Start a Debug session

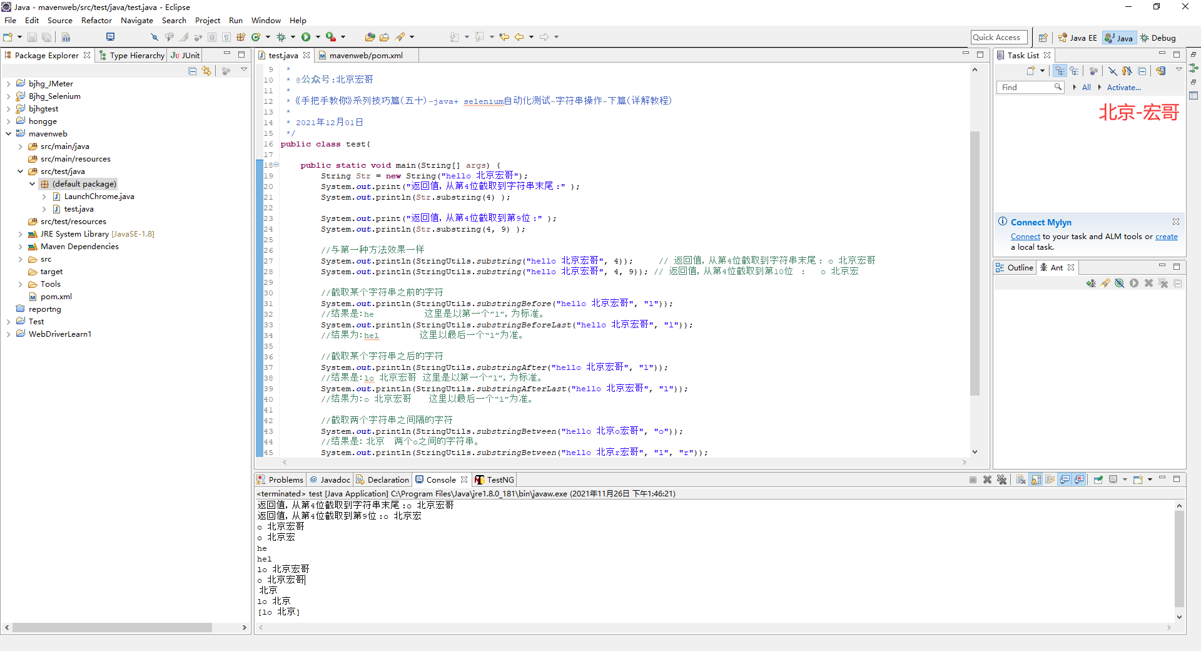pos(280,36)
